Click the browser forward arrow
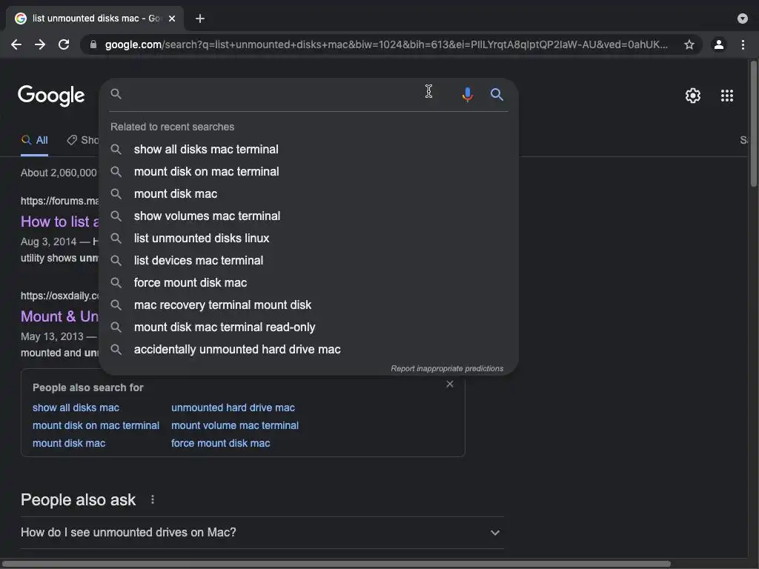759x569 pixels. (x=40, y=44)
